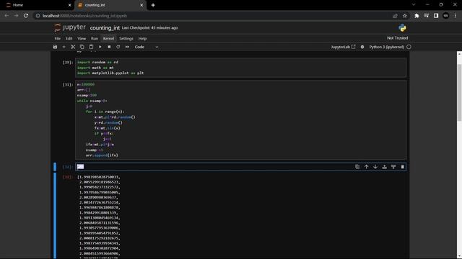The height and width of the screenshot is (259, 462).
Task: Duplicate the active cell via copy icon
Action: (x=357, y=167)
